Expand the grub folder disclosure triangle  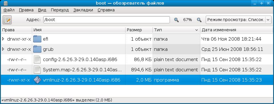point(3,49)
